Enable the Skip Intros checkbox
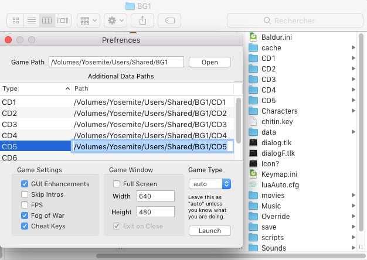This screenshot has height=260, width=367. tap(25, 194)
